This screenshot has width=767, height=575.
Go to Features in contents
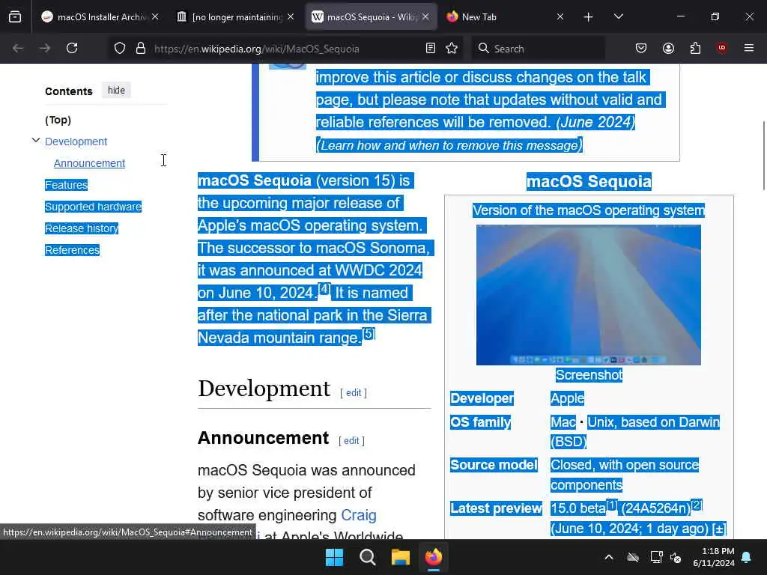(66, 185)
